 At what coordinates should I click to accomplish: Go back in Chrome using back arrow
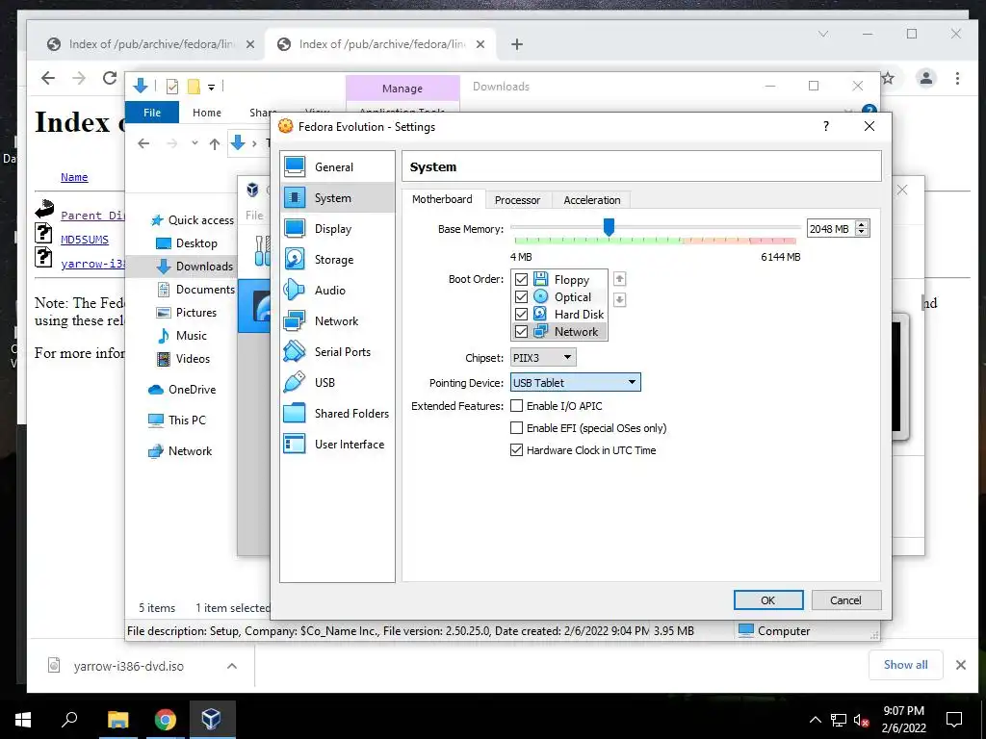[48, 78]
